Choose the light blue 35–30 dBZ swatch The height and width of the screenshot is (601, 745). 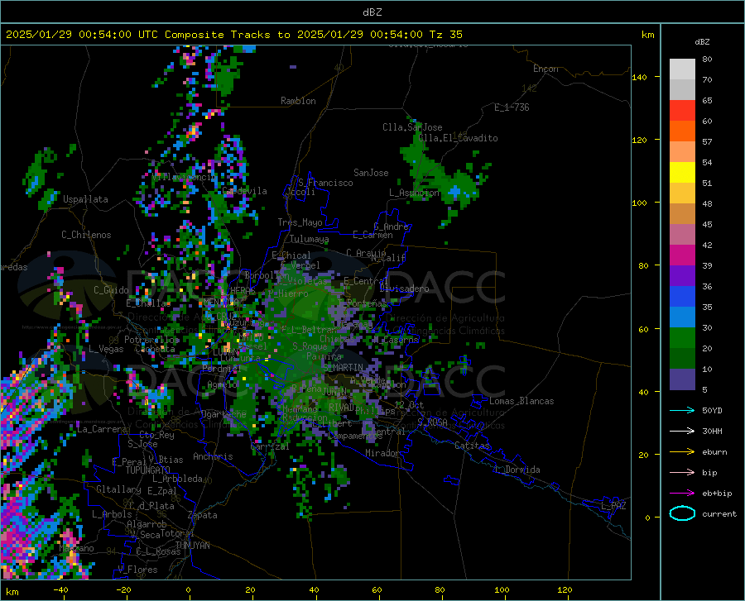coord(682,317)
